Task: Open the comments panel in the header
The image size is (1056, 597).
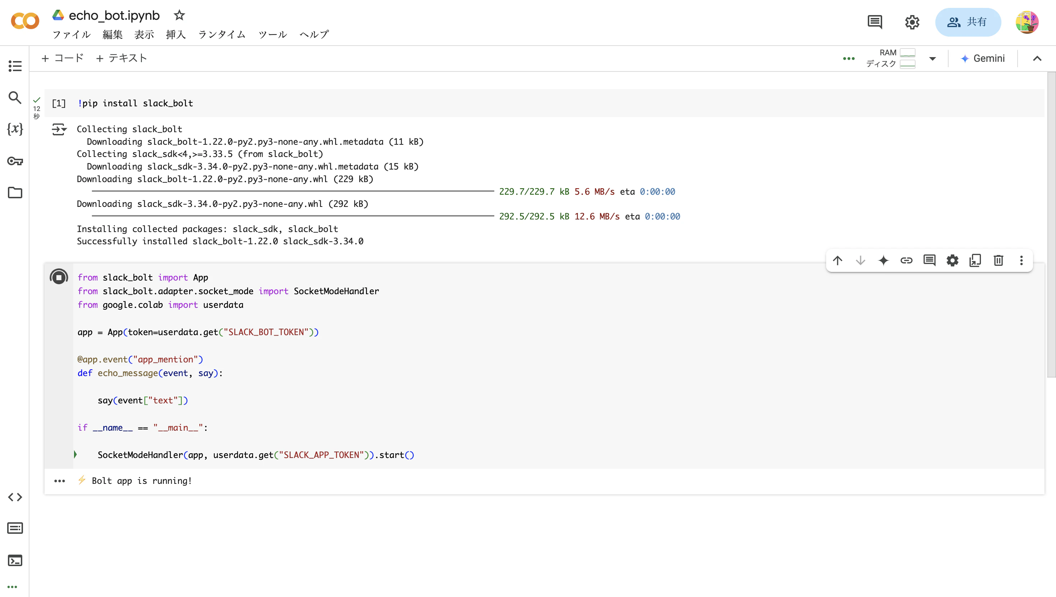Action: [875, 22]
